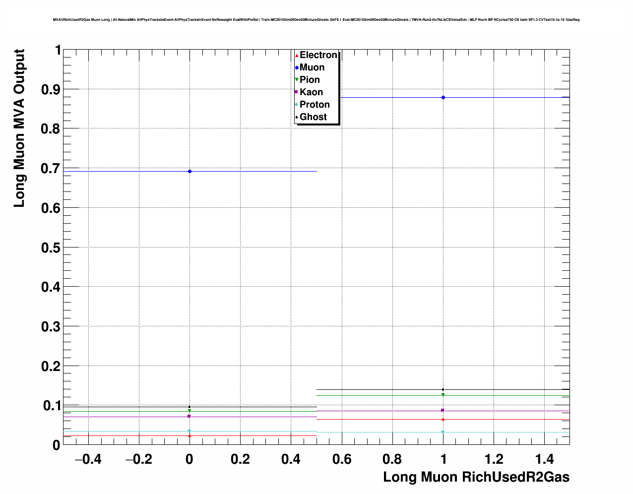633x494 pixels.
Task: Click the red Electron point at x equals 0
Action: [190, 435]
